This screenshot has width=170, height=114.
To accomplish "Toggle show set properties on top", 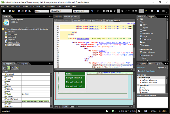I will pos(12,68).
